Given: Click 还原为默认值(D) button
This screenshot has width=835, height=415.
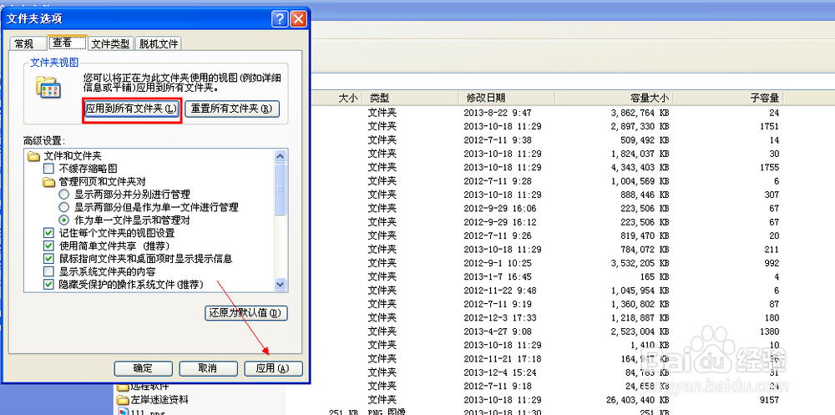Looking at the screenshot, I should tap(246, 313).
